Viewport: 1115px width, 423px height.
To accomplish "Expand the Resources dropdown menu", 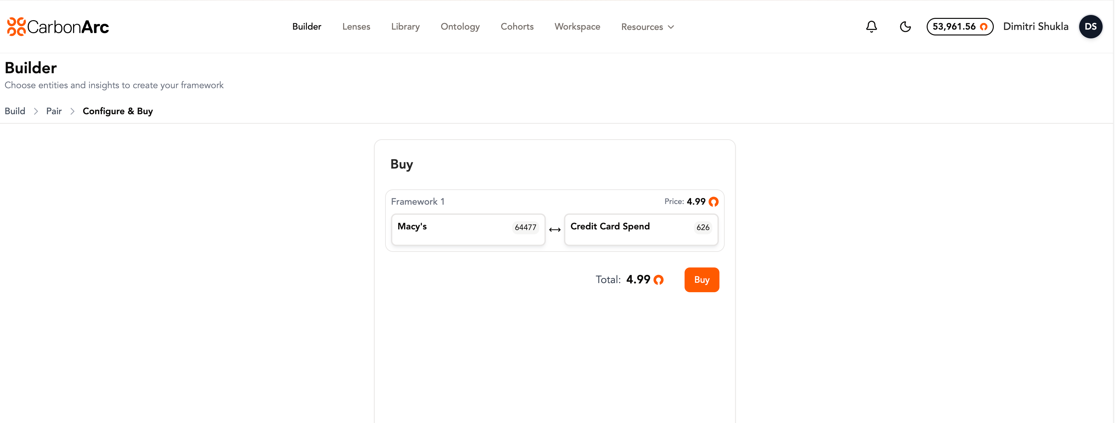I will [x=647, y=27].
